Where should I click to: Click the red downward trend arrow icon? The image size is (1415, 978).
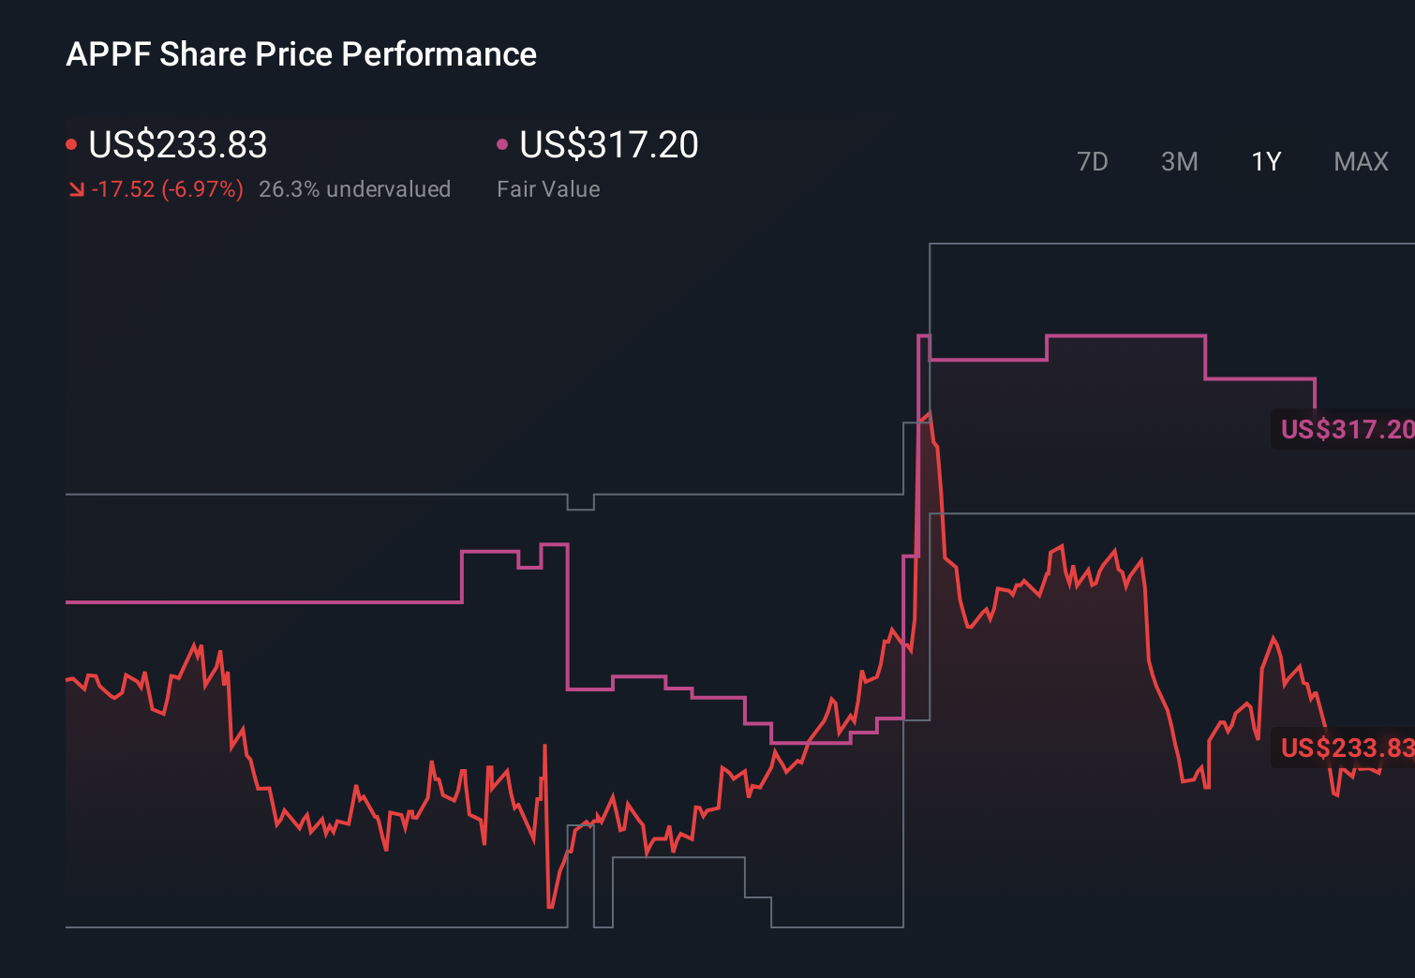coord(77,188)
